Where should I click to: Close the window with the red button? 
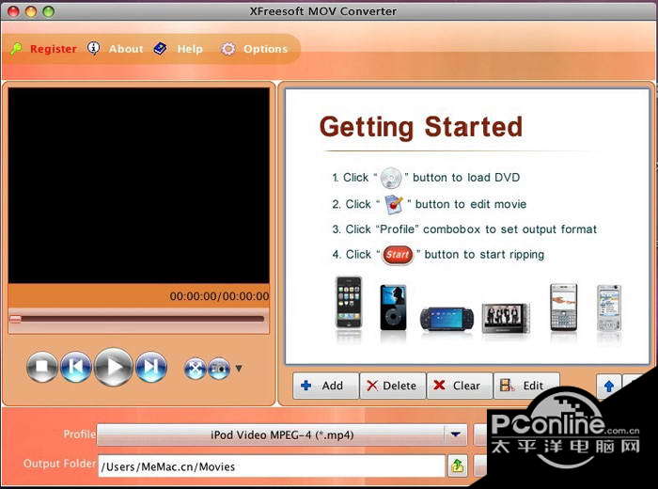pyautogui.click(x=13, y=11)
